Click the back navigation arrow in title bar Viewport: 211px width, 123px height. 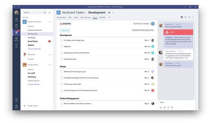click(x=14, y=7)
